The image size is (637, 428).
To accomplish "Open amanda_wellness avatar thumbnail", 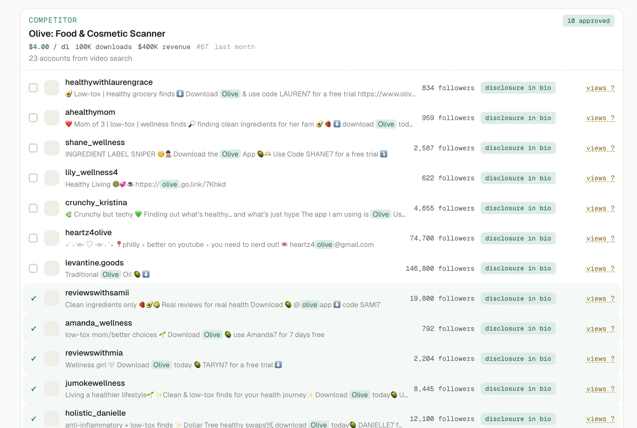I will click(52, 328).
